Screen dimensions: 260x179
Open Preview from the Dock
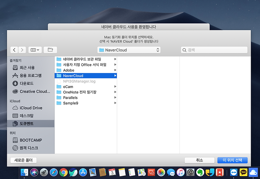[93, 173]
